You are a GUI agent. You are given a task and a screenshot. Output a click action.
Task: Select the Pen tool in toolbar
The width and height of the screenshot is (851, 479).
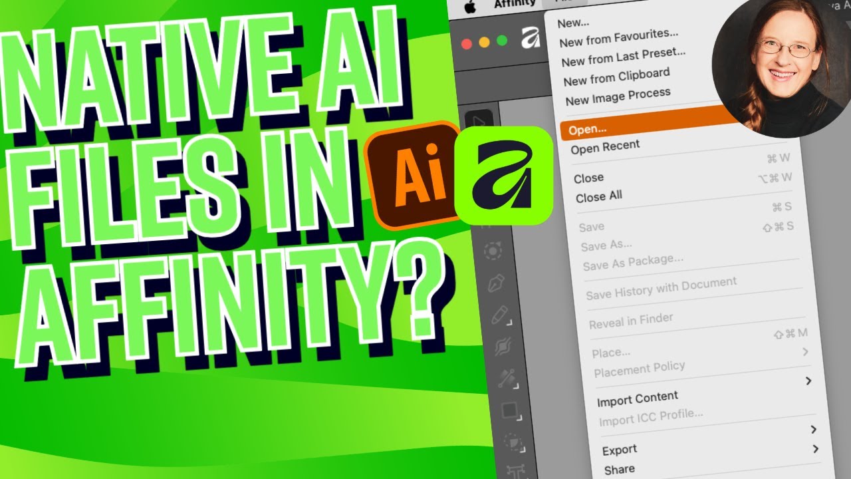click(497, 283)
